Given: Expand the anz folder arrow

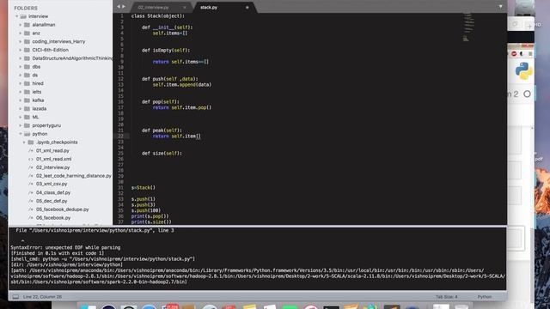Looking at the screenshot, I should (x=21, y=33).
